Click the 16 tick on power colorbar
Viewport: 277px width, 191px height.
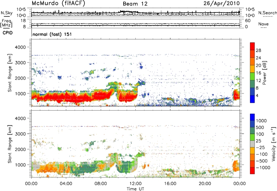click(258, 73)
